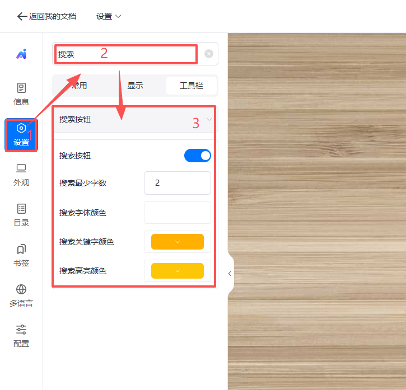Click the 搜索字体颜色 white color box
The image size is (406, 390).
tap(178, 213)
